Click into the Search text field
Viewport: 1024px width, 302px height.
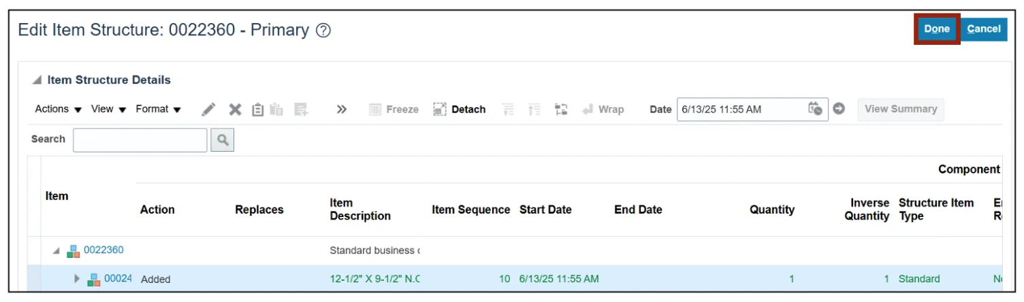click(140, 140)
